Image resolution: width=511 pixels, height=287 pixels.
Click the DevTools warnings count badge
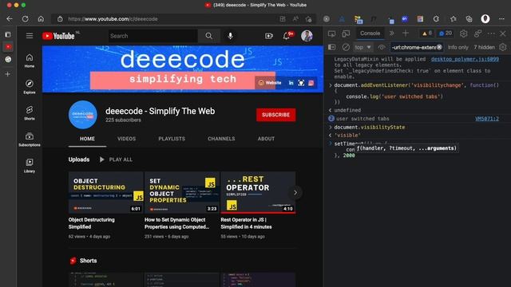pyautogui.click(x=427, y=33)
